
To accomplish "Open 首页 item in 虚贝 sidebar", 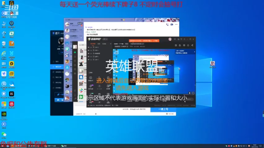I will [x=57, y=62].
